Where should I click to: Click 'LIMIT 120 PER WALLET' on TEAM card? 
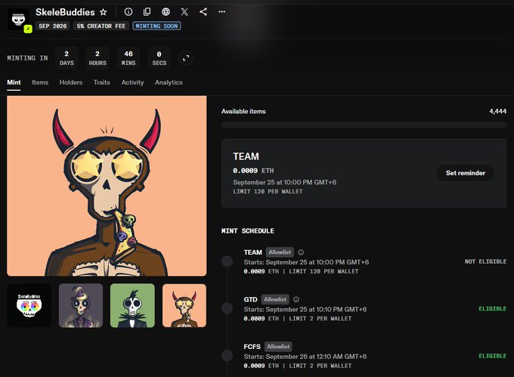pos(268,191)
